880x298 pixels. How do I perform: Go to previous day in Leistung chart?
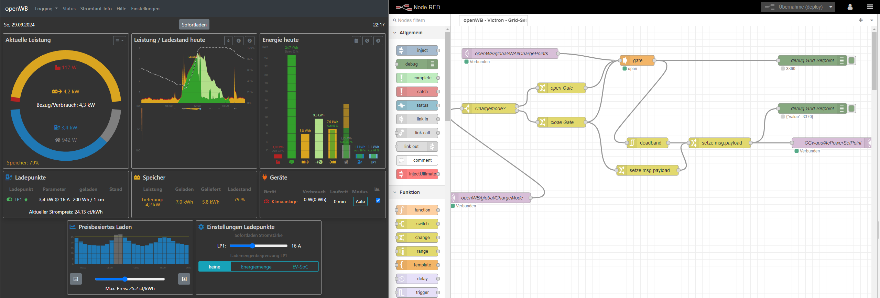[x=239, y=41]
